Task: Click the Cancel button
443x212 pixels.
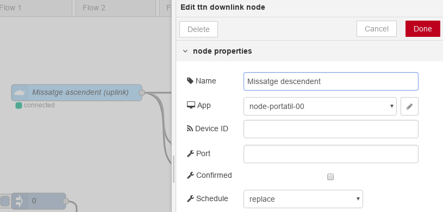Action: [x=377, y=29]
